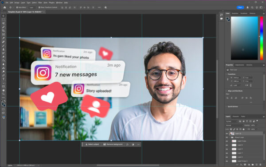This screenshot has height=167, width=266.
Task: Open the Filter menu
Action: point(40,3)
